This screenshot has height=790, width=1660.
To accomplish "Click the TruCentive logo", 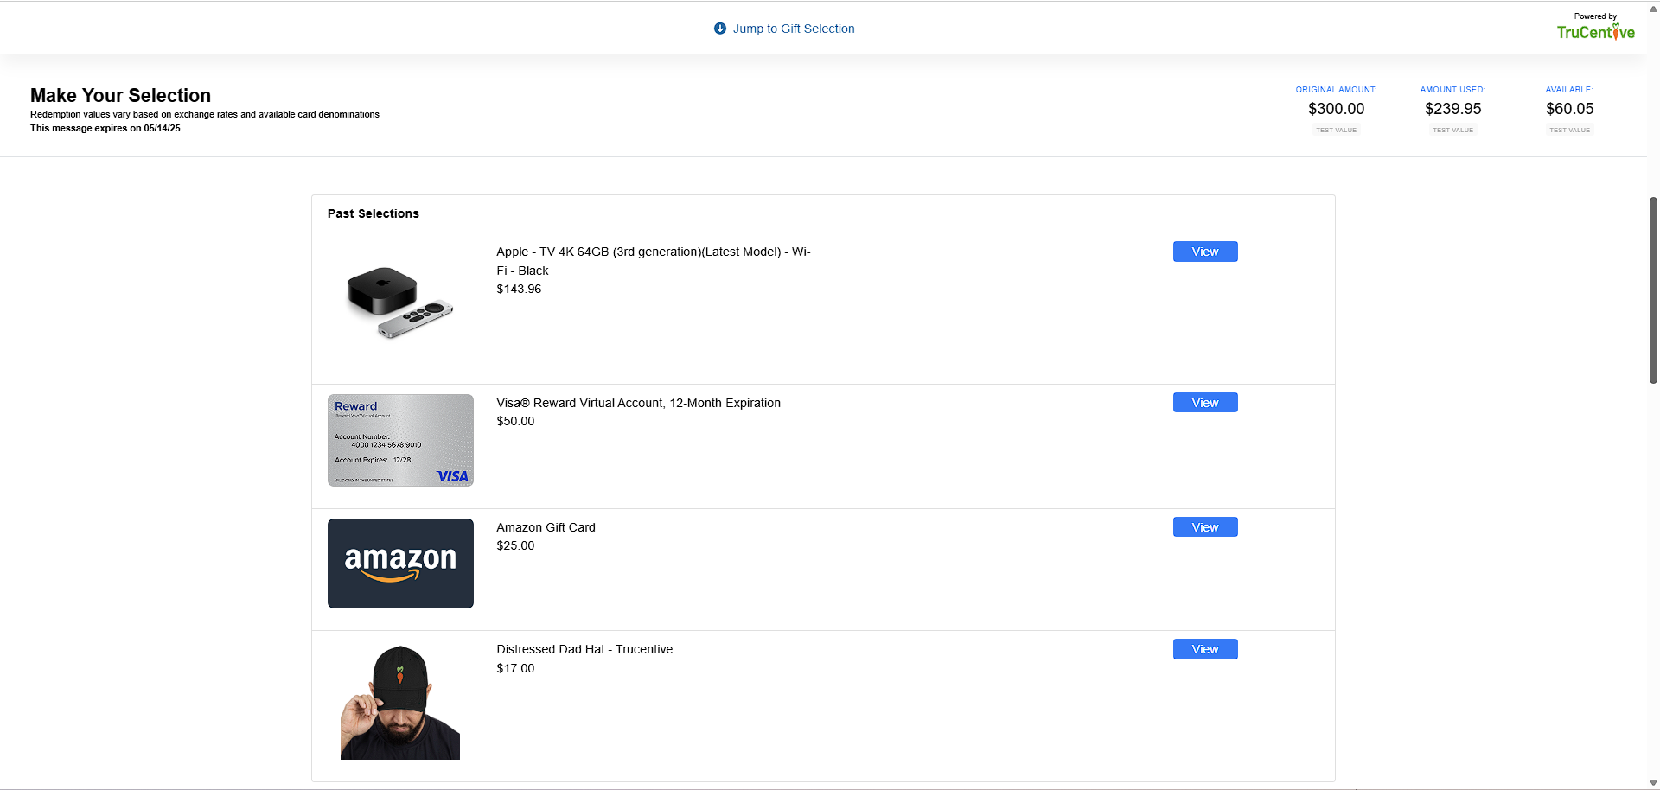I will point(1595,32).
